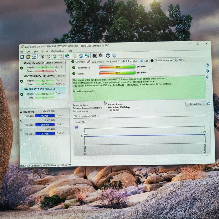
Task: Click the green check icon beside Performance label
Action: [74, 68]
